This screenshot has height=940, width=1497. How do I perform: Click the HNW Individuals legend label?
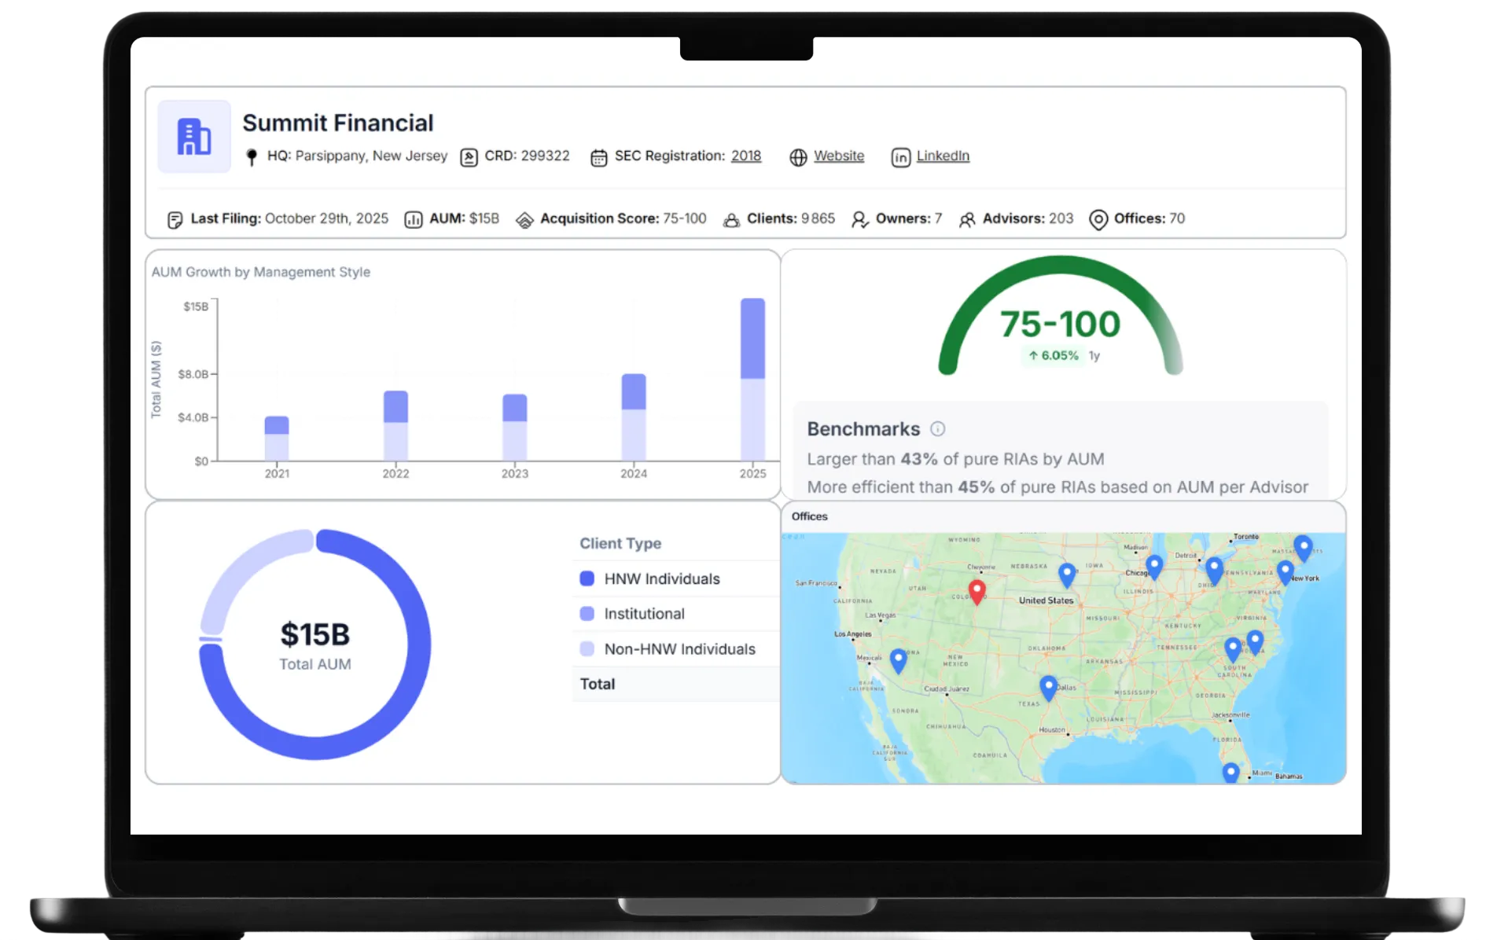[x=662, y=578]
